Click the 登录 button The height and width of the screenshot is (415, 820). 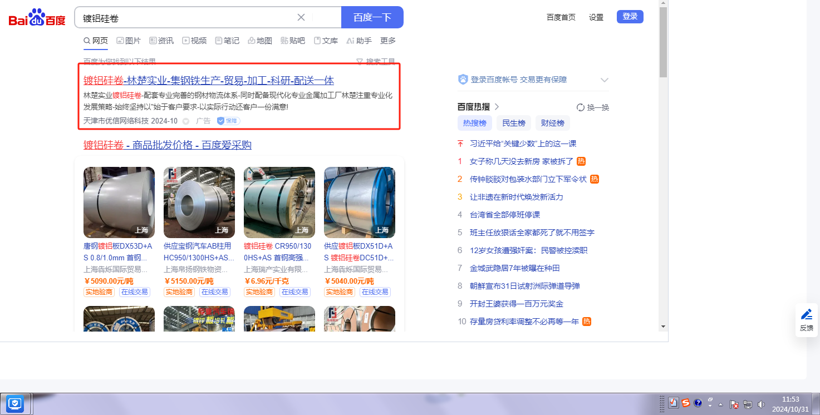coord(630,17)
